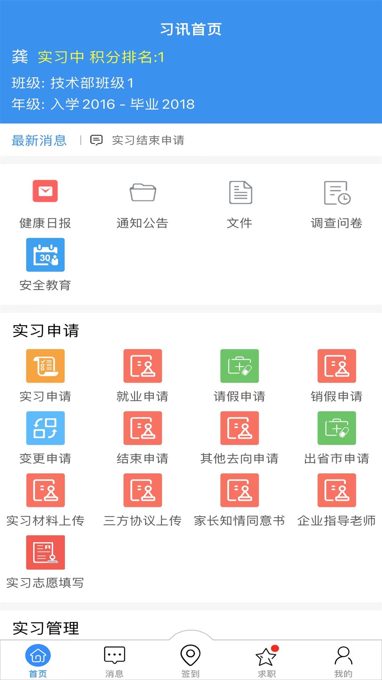The height and width of the screenshot is (680, 382).
Task: Tap the orange 实习申请 icon
Action: coord(45,366)
